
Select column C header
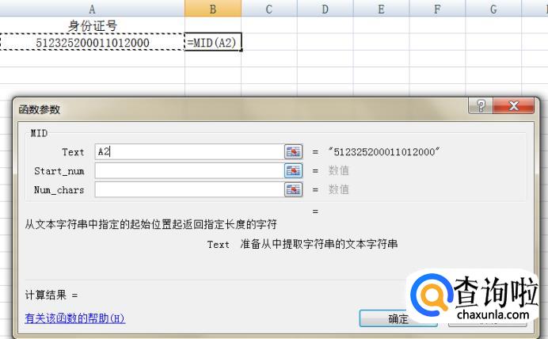point(269,9)
